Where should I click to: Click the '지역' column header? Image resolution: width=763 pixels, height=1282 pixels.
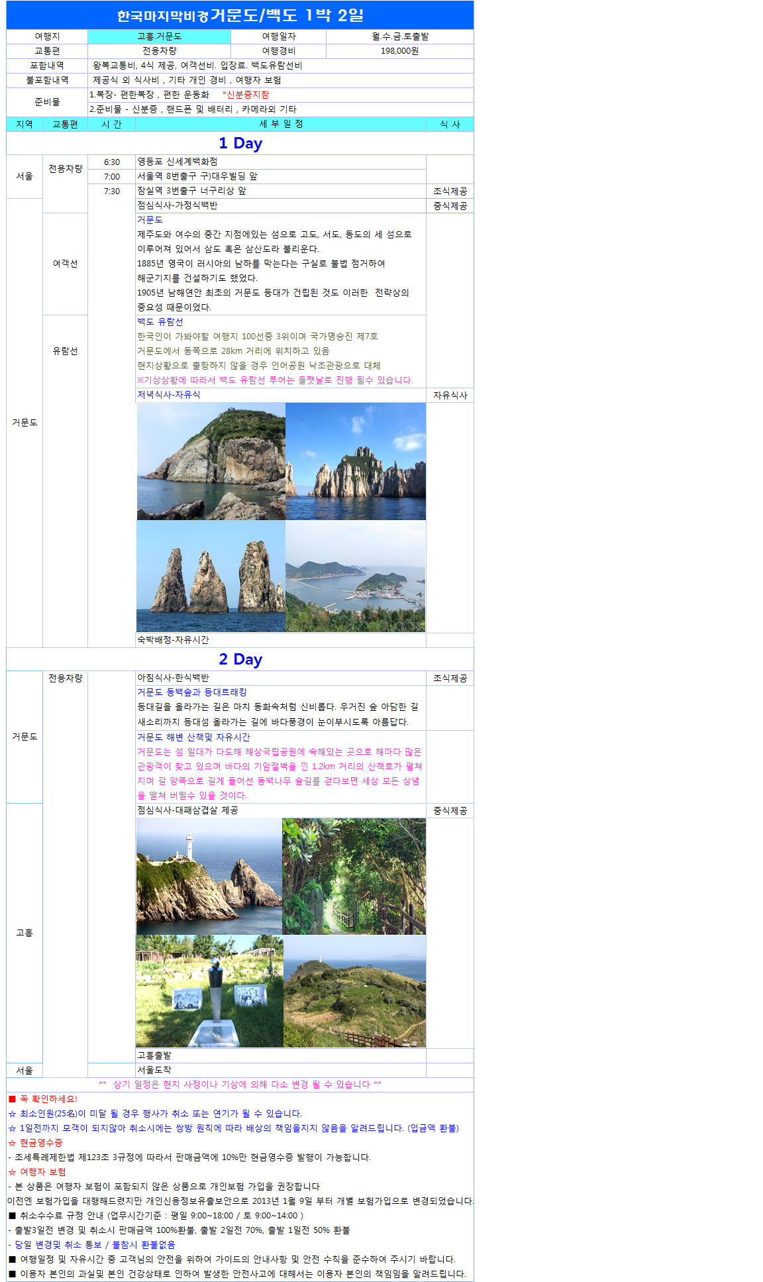click(25, 124)
